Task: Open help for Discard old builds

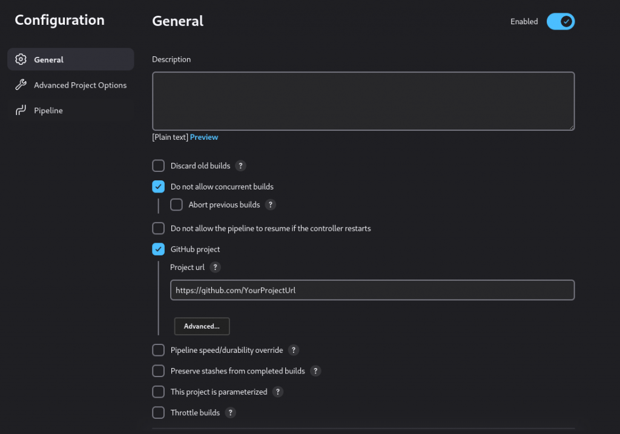Action: click(240, 165)
